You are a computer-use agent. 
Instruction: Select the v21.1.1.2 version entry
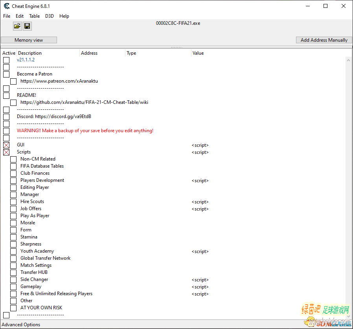click(x=26, y=60)
